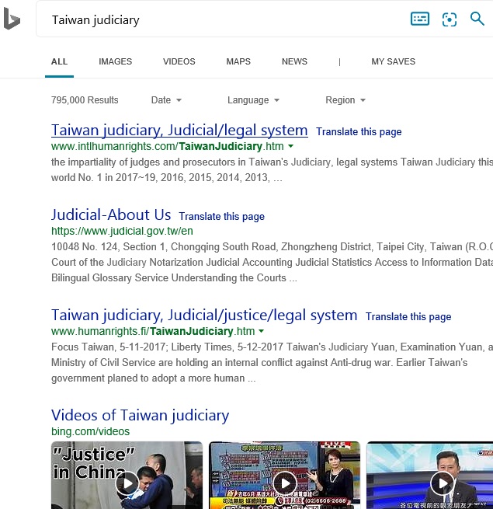Expand the Date filter dropdown
Image resolution: width=493 pixels, height=509 pixels.
[x=166, y=100]
